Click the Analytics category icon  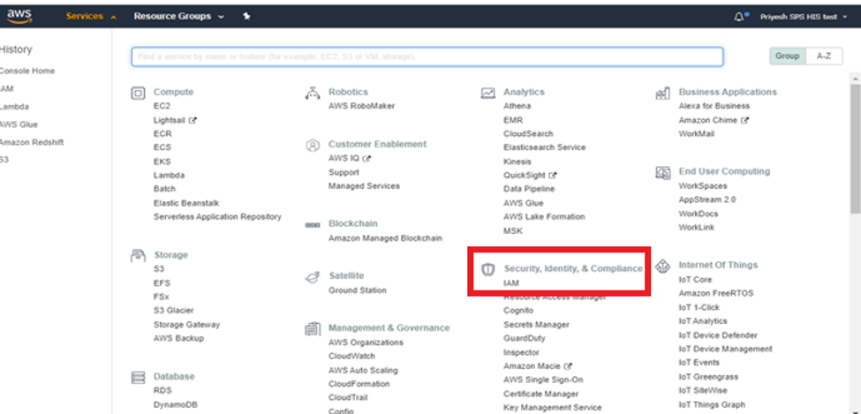[x=487, y=92]
